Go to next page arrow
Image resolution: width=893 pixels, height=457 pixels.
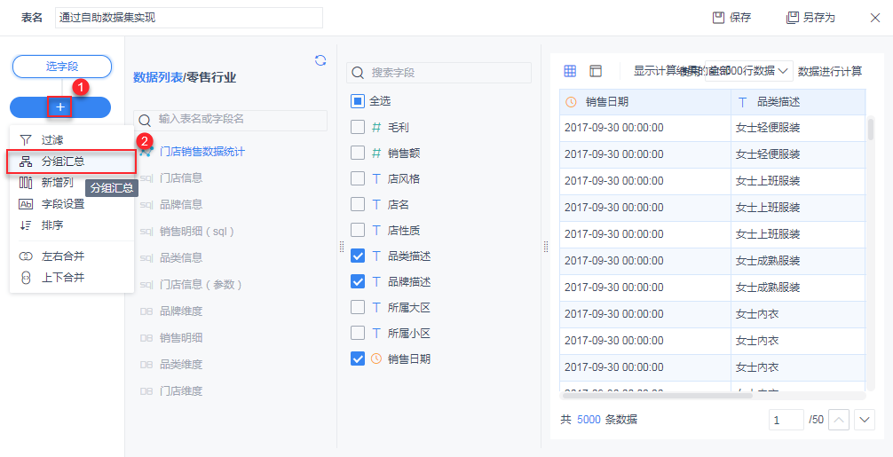coord(865,420)
